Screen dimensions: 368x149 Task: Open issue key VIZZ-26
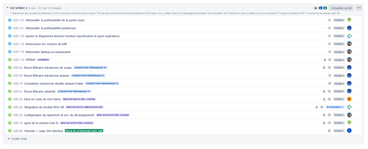coord(18,107)
